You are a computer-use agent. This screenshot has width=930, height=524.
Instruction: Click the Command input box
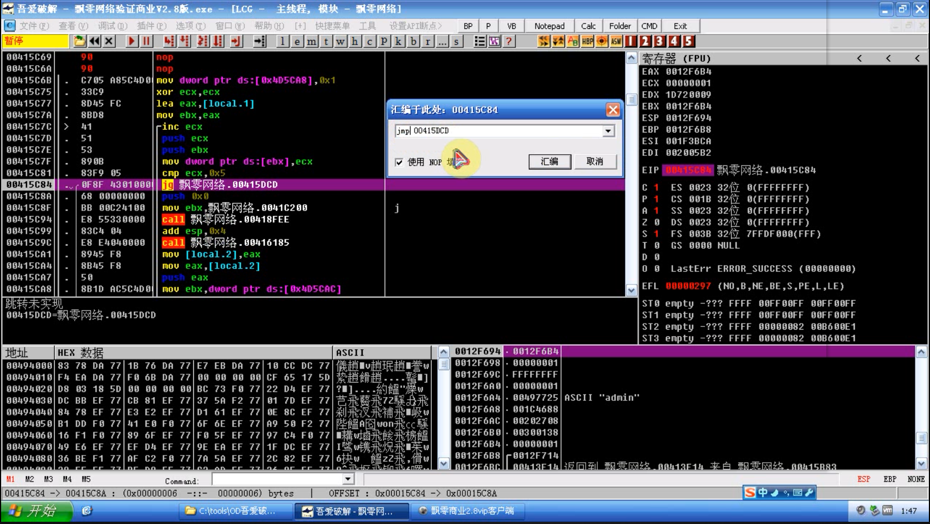277,479
